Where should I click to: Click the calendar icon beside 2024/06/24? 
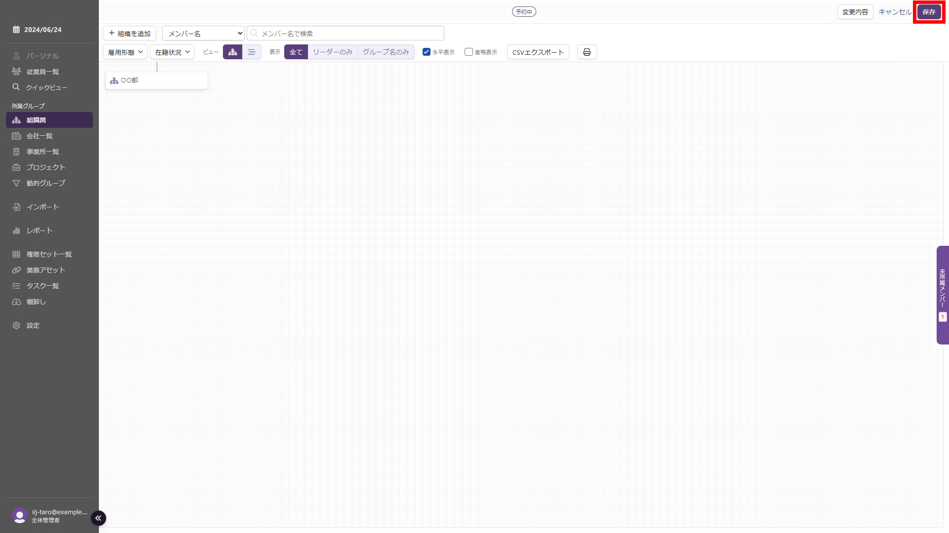coord(16,30)
